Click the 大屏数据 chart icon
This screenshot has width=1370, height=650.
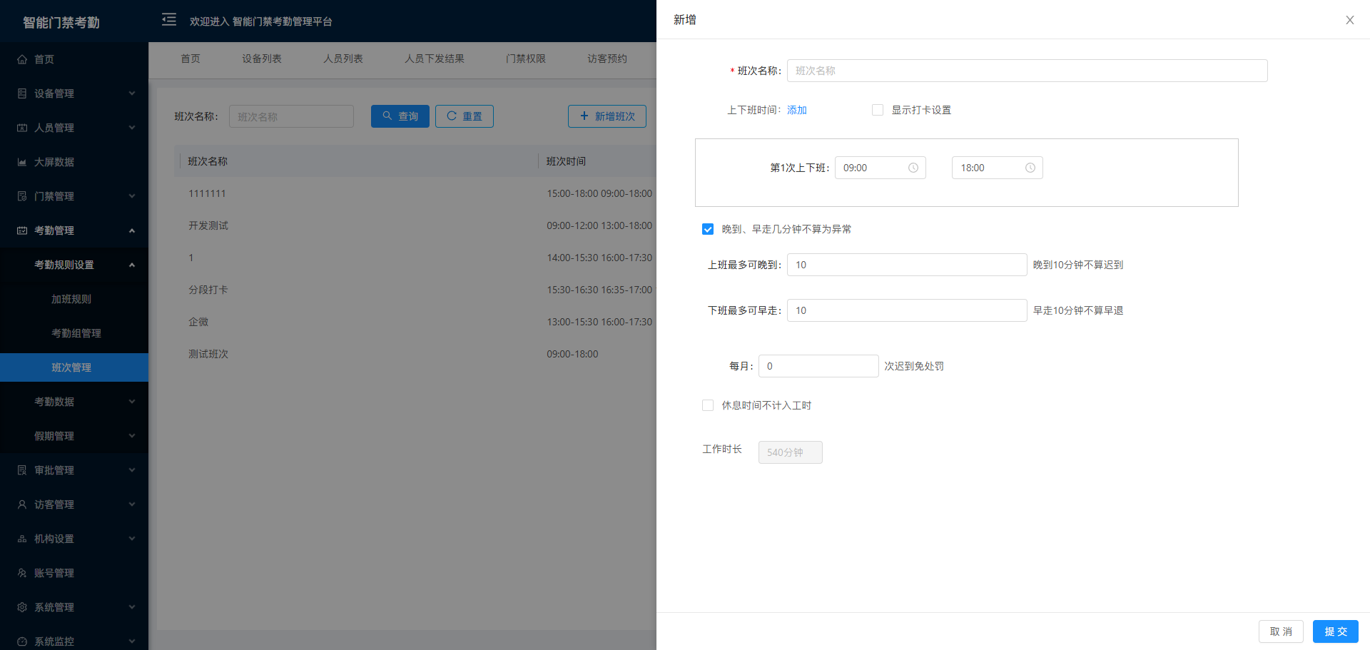22,162
